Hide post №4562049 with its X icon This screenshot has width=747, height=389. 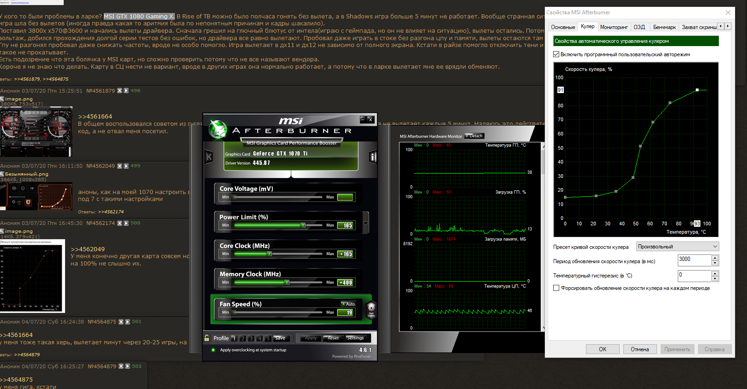120,166
